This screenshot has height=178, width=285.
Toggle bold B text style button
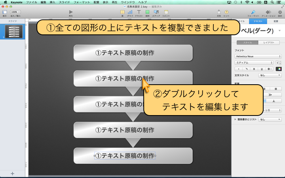pyautogui.click(x=254, y=69)
